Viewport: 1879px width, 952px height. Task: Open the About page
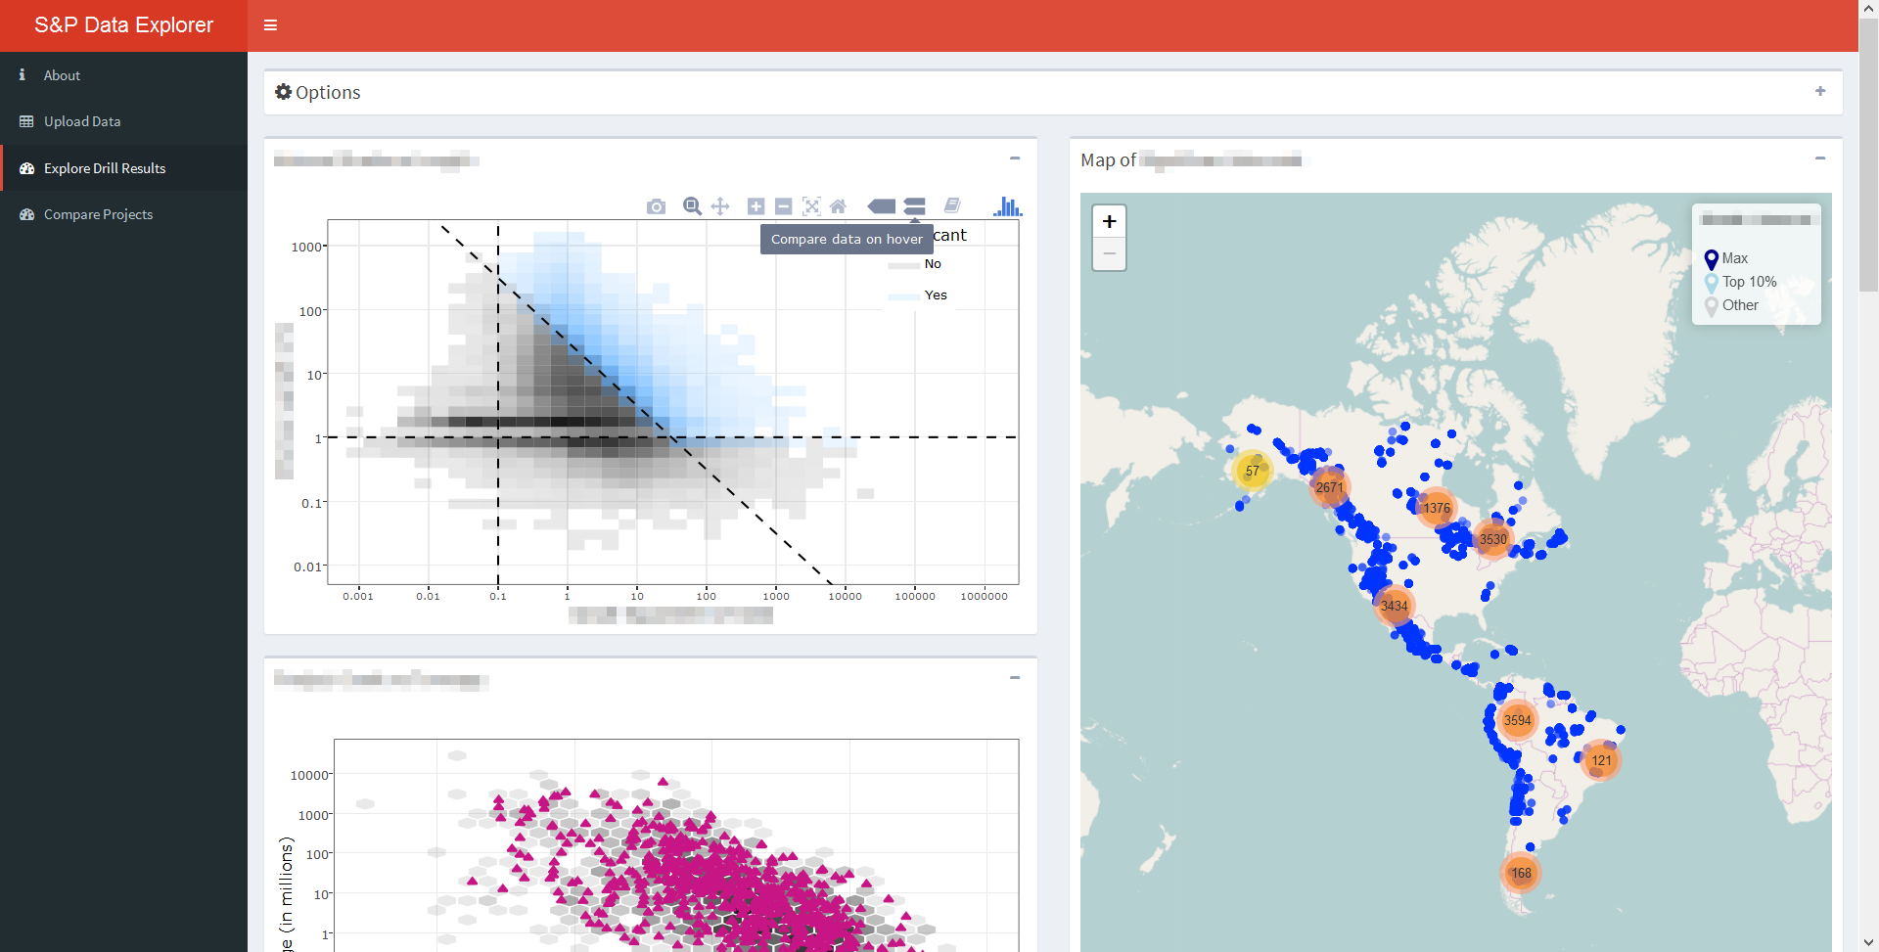(123, 75)
